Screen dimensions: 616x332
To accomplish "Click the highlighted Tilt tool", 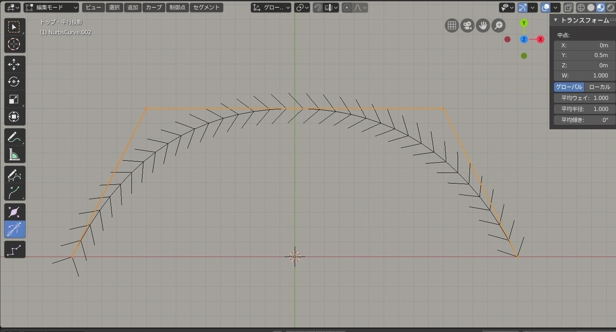I will (14, 229).
